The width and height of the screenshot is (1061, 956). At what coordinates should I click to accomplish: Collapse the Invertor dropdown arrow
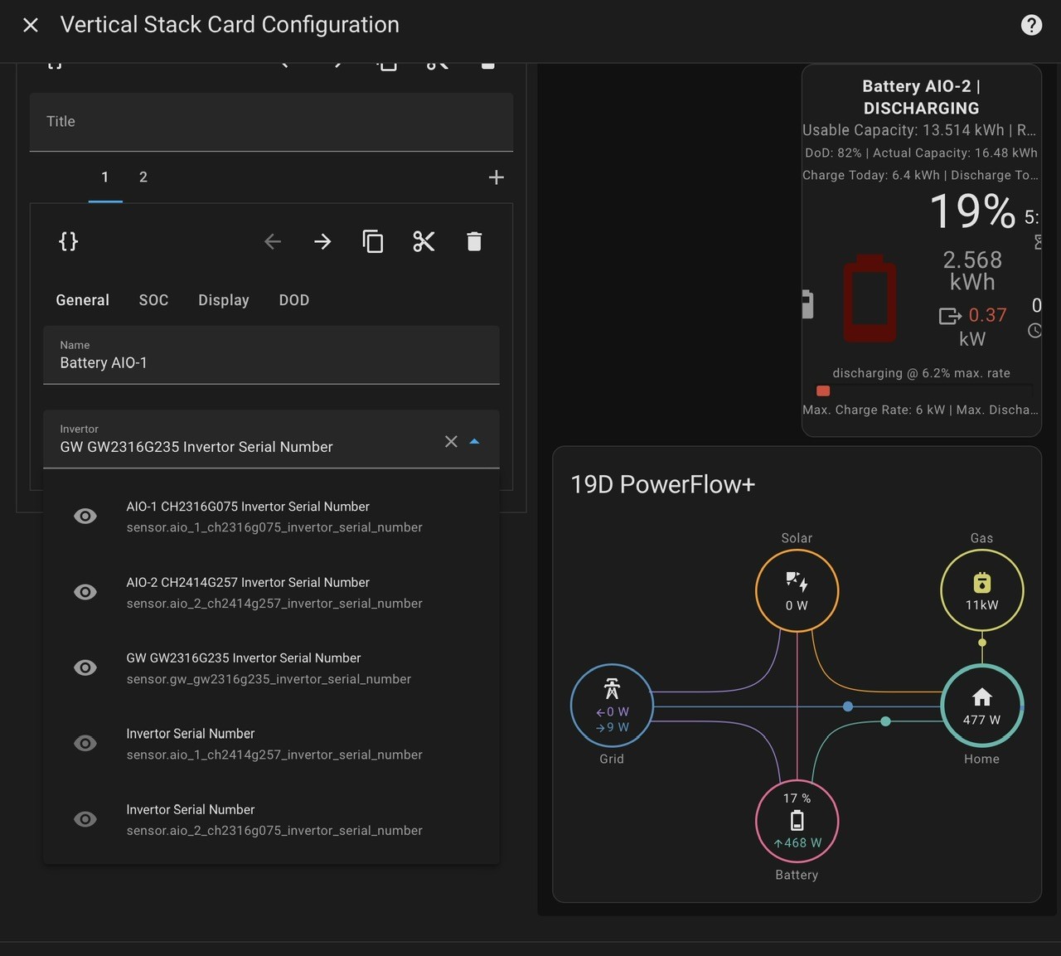(x=474, y=441)
